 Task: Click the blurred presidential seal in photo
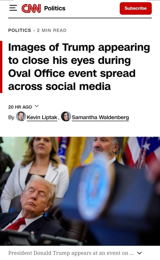pyautogui.click(x=95, y=187)
